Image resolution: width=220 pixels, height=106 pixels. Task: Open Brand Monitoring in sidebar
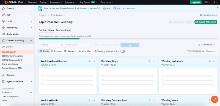(10, 64)
